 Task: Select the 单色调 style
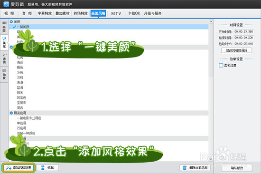point(21,123)
